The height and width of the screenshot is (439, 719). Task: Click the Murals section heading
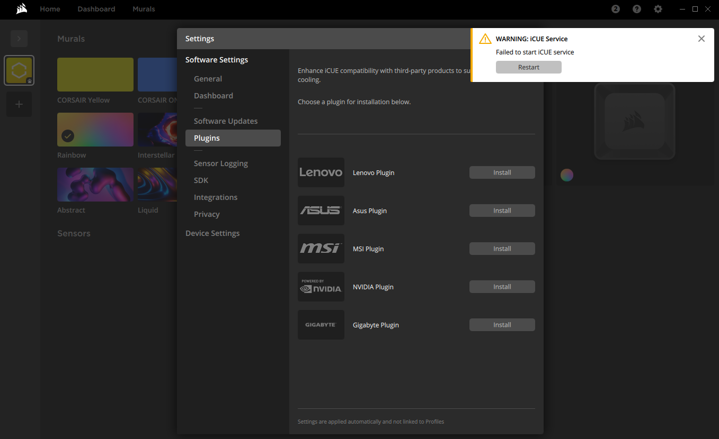click(71, 39)
